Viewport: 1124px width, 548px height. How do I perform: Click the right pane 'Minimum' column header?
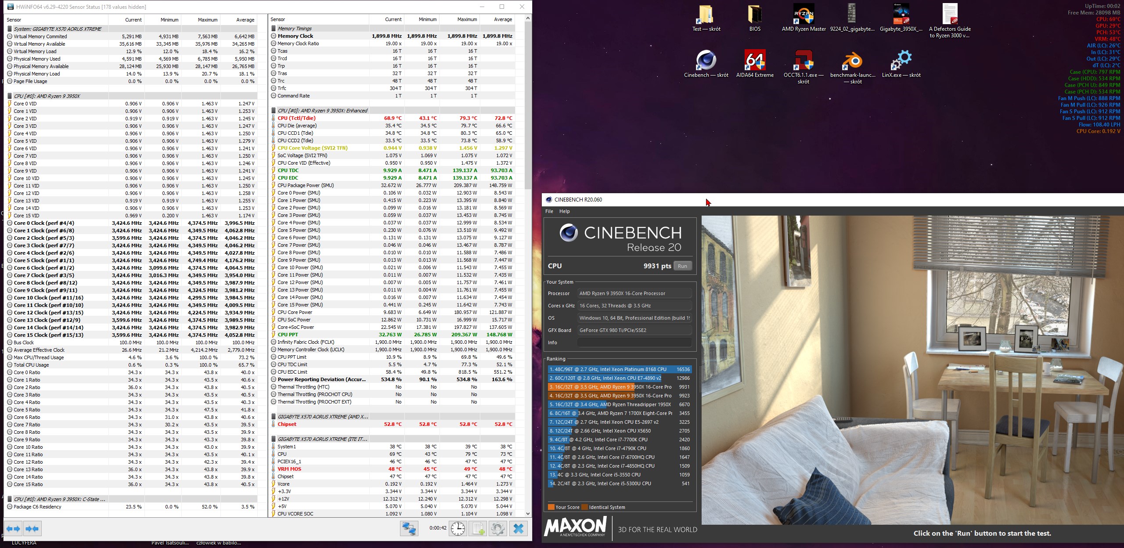(421, 19)
